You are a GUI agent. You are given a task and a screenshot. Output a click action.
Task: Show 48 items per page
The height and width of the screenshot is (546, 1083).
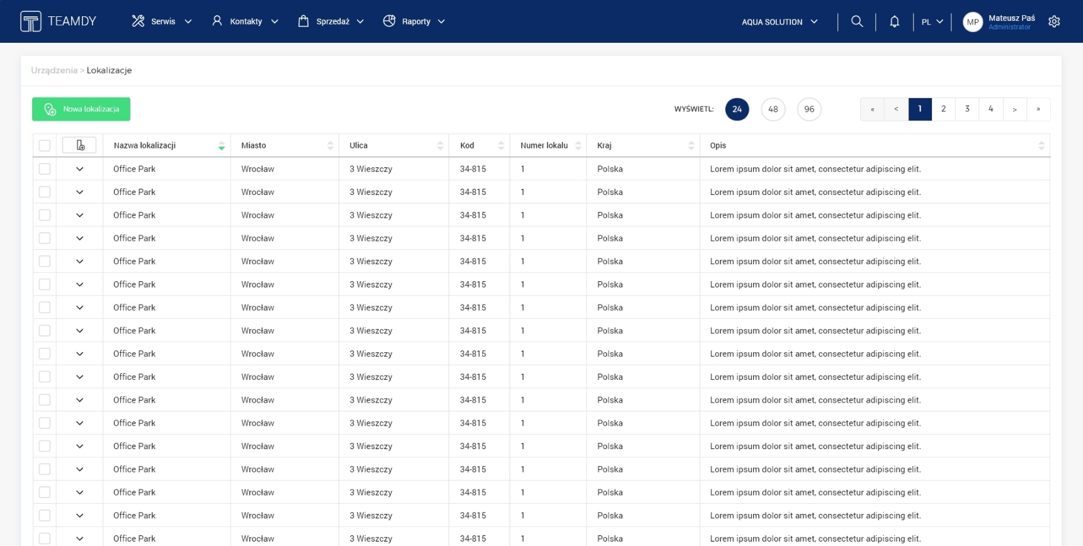pyautogui.click(x=773, y=109)
